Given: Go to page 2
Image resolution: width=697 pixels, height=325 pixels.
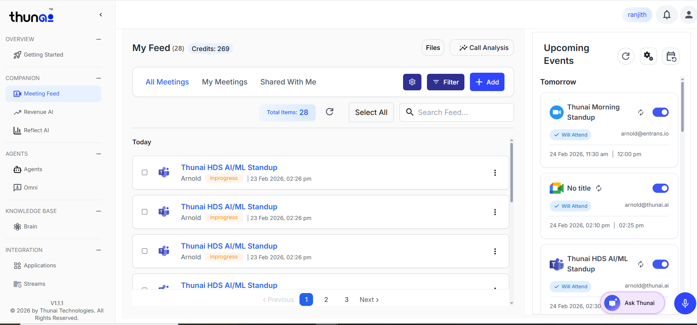Looking at the screenshot, I should 326,300.
